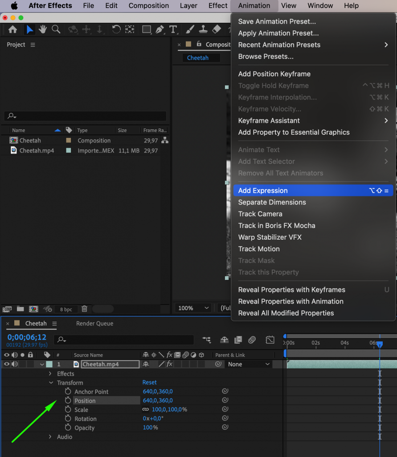Select the Zoom tool
Image resolution: width=397 pixels, height=457 pixels.
pos(56,29)
